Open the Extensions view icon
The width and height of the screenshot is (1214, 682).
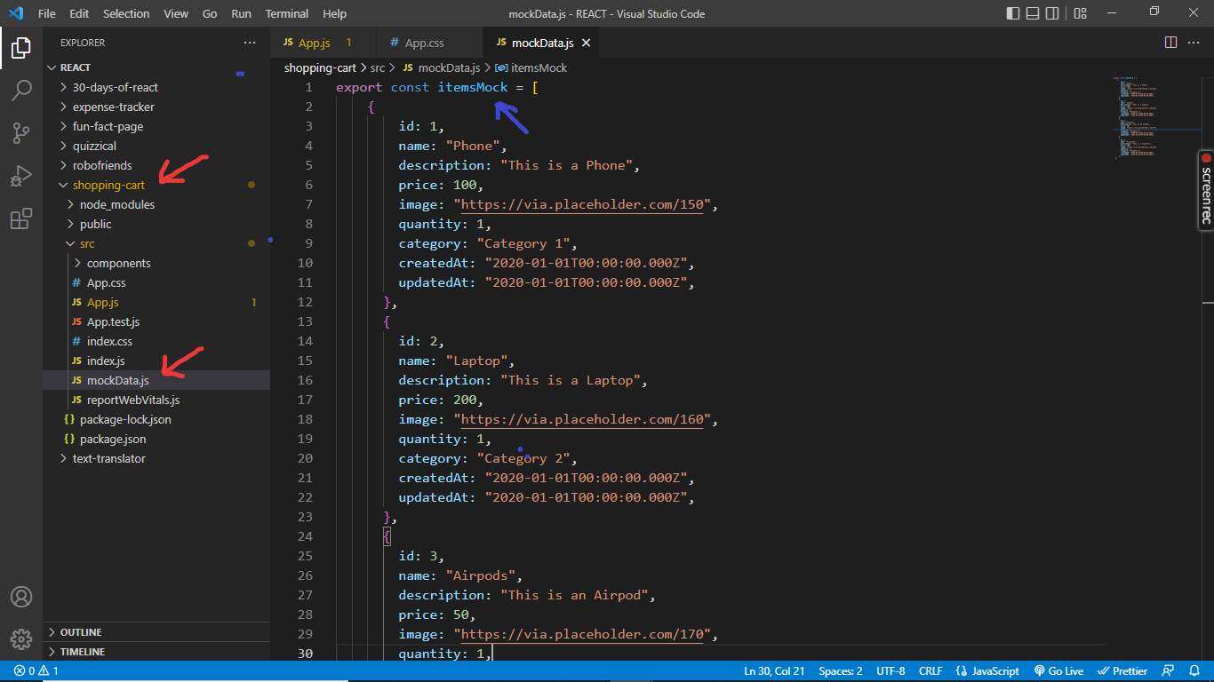point(21,218)
